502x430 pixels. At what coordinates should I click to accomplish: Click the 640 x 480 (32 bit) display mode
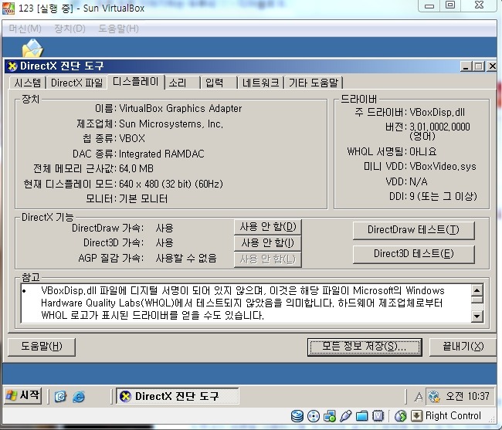pyautogui.click(x=171, y=184)
